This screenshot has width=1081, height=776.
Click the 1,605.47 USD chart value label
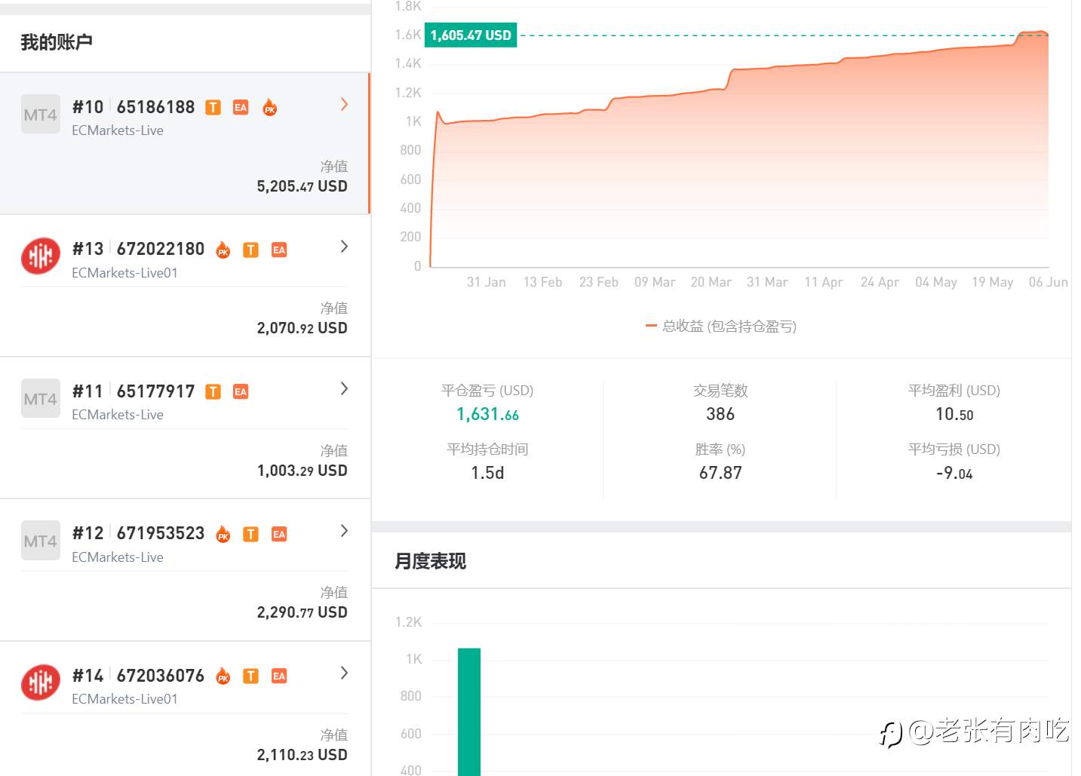(x=471, y=35)
